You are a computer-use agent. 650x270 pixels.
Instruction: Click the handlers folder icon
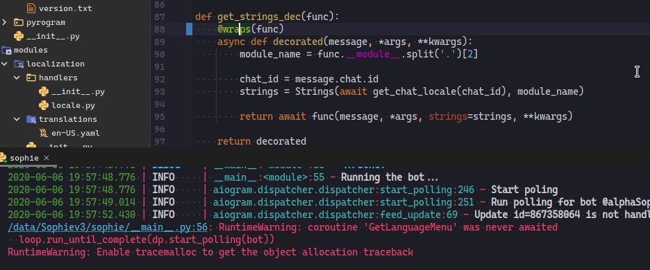(31, 78)
